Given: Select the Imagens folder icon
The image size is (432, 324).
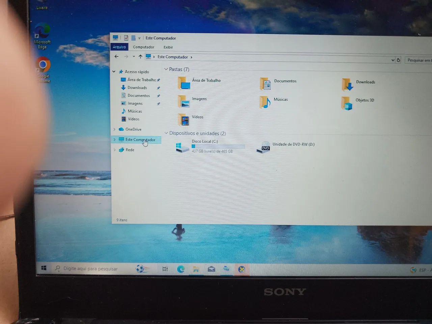Looking at the screenshot, I should click(x=184, y=101).
